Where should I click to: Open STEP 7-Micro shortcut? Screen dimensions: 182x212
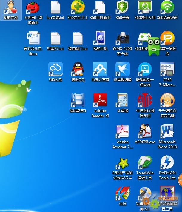[x=167, y=69]
